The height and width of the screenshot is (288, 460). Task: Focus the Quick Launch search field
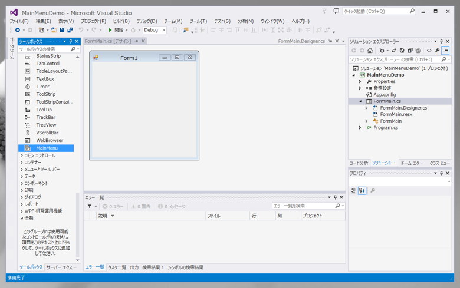pyautogui.click(x=379, y=11)
